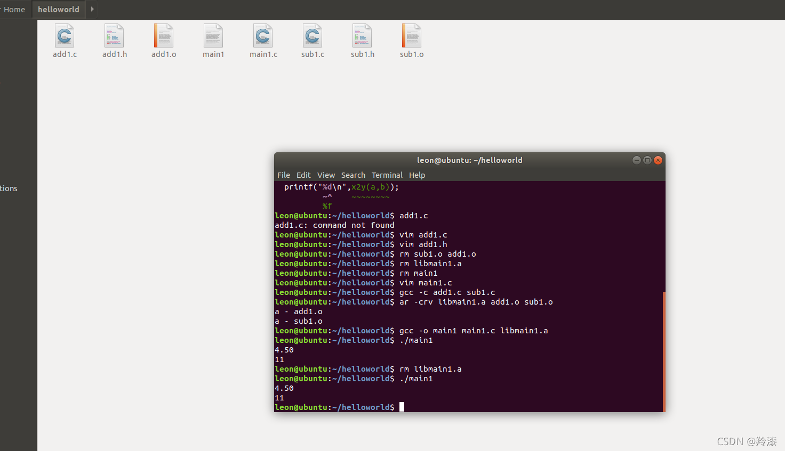Select the main1.c source file icon
The height and width of the screenshot is (451, 785).
[x=263, y=36]
